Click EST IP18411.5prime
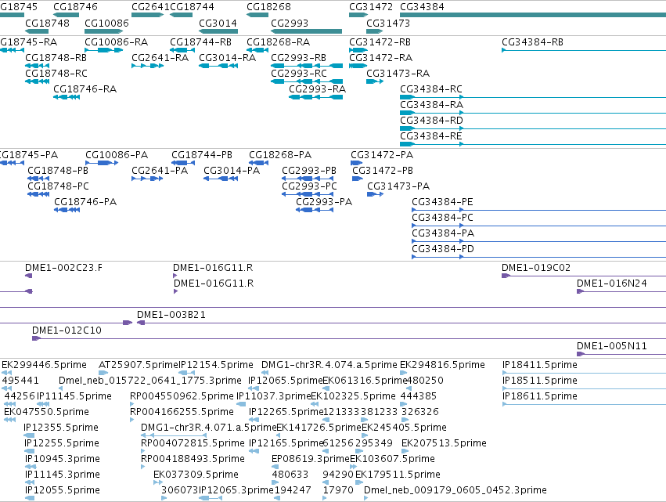 (x=584, y=374)
